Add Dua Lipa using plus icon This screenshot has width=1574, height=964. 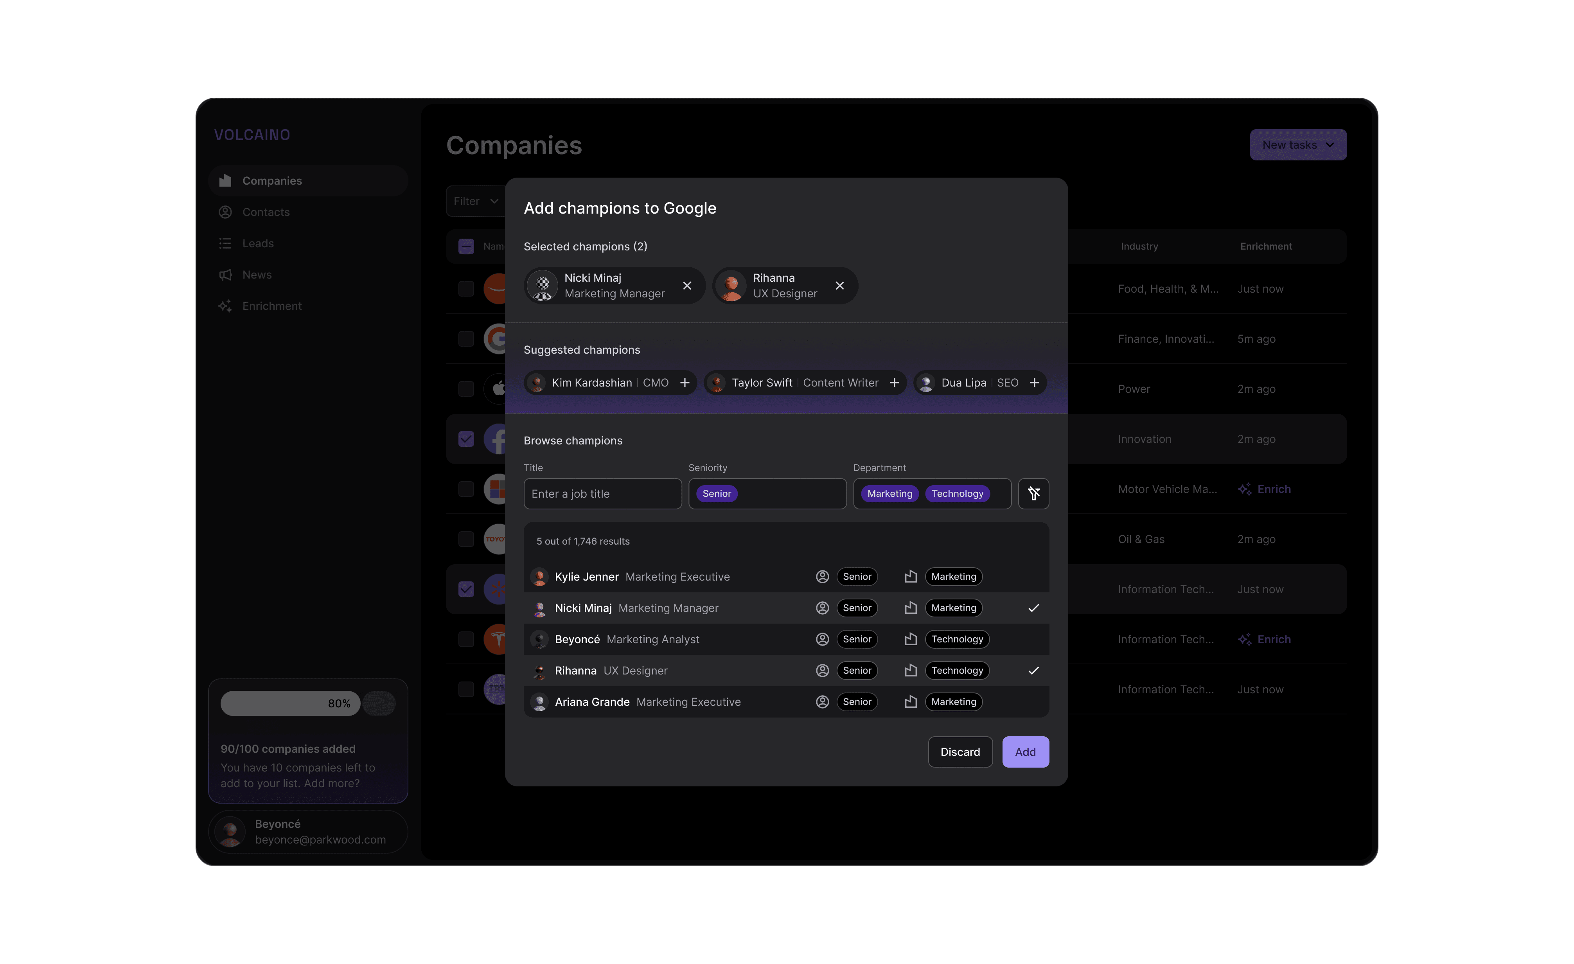click(1034, 383)
